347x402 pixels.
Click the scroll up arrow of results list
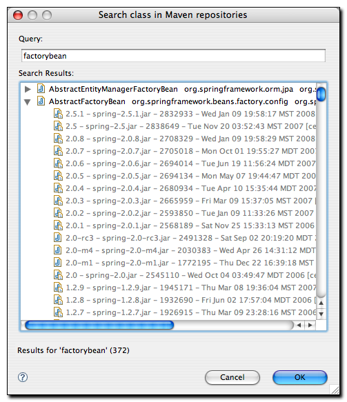pyautogui.click(x=321, y=303)
